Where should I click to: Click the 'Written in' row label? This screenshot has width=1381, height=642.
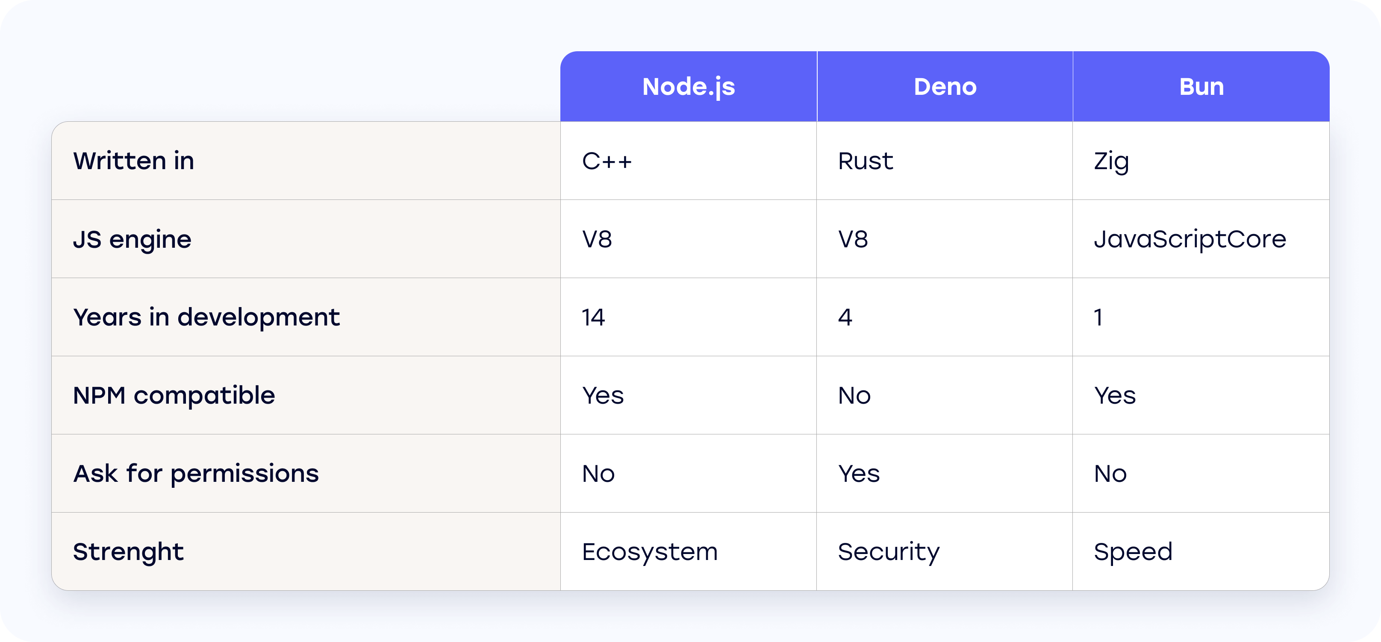coord(134,160)
